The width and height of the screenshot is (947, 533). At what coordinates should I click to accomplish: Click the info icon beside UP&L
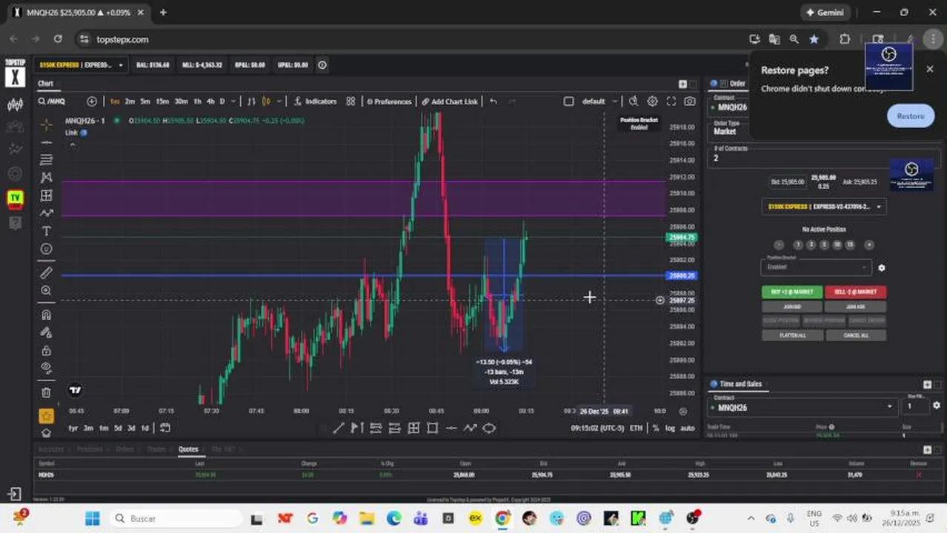(322, 65)
